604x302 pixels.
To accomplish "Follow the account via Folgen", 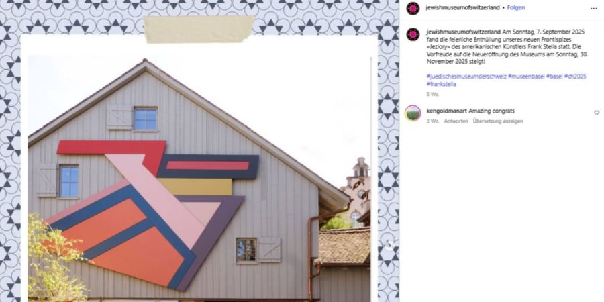I will click(516, 7).
